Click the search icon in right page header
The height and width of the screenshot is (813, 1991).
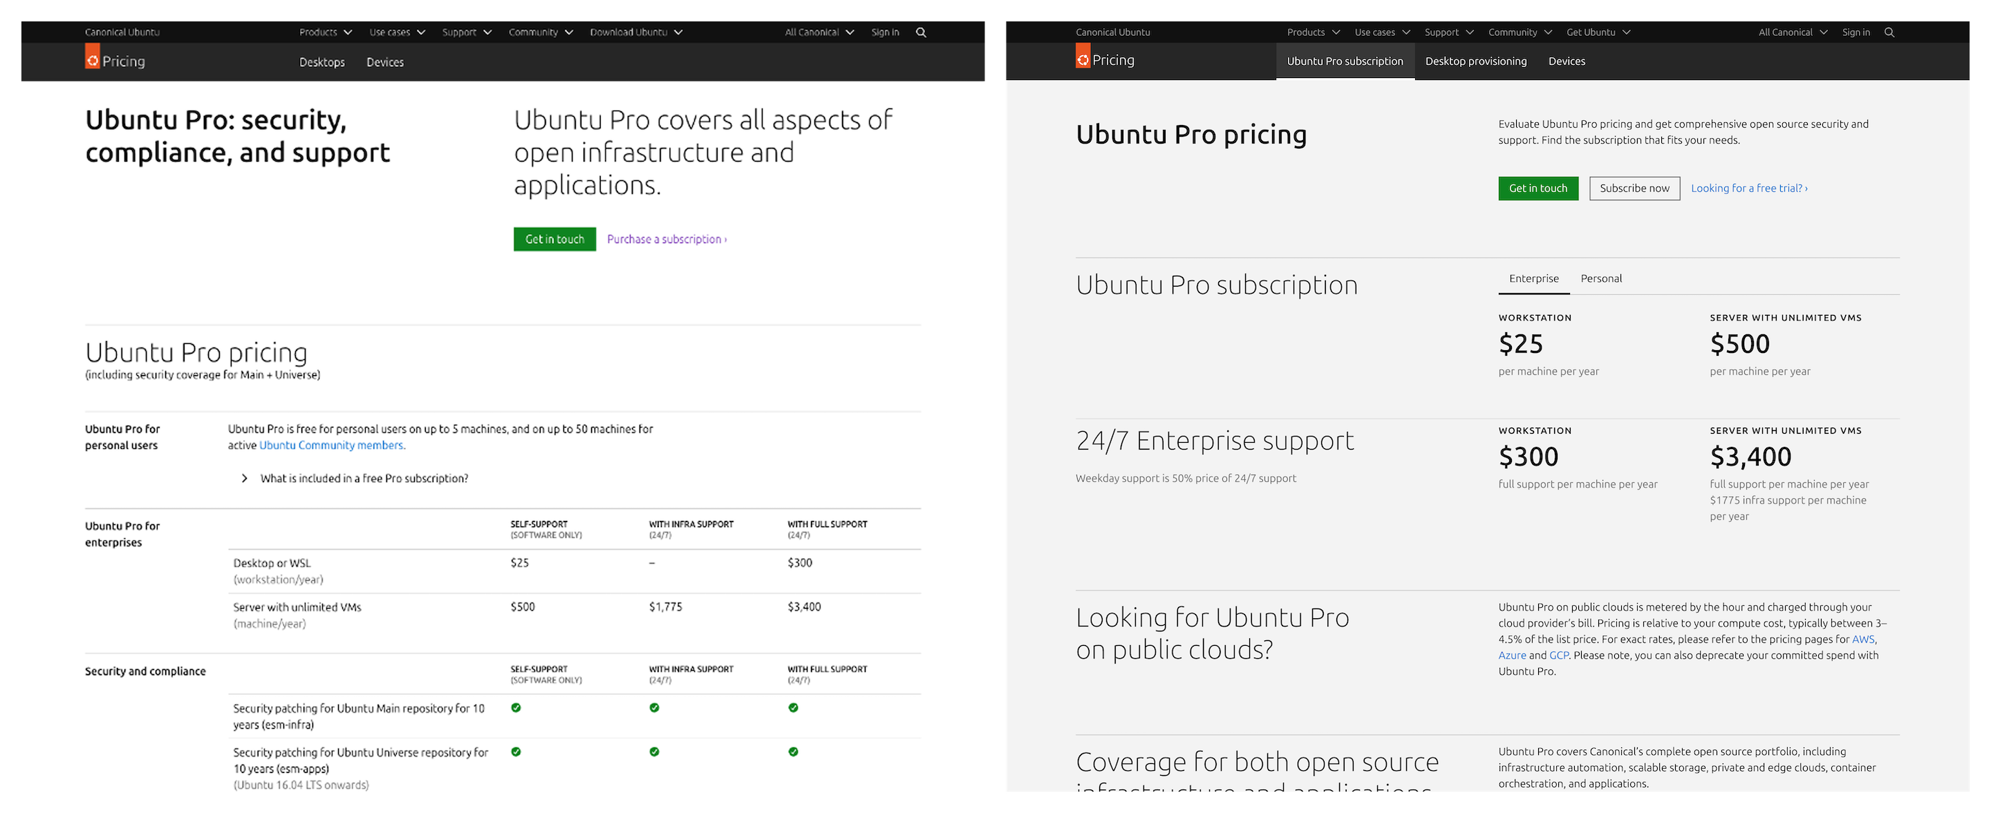[x=1889, y=32]
